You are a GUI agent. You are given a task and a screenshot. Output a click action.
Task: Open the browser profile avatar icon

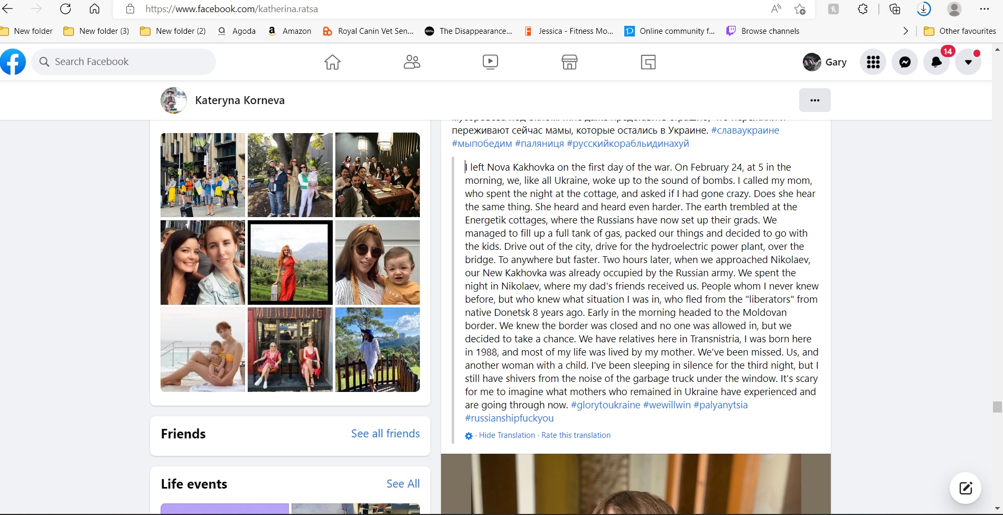pyautogui.click(x=954, y=9)
